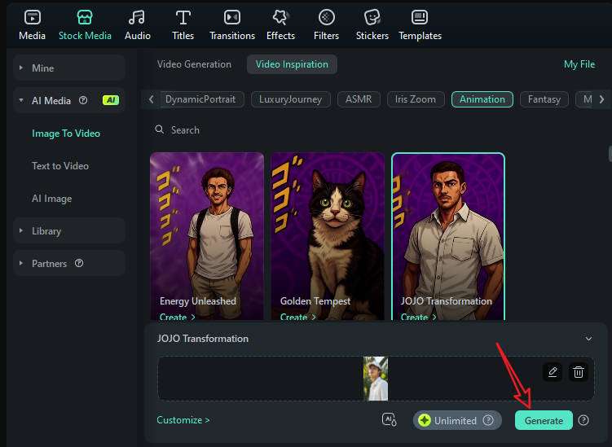This screenshot has height=447, width=612.
Task: Click Create on Golden Tempest
Action: click(297, 317)
